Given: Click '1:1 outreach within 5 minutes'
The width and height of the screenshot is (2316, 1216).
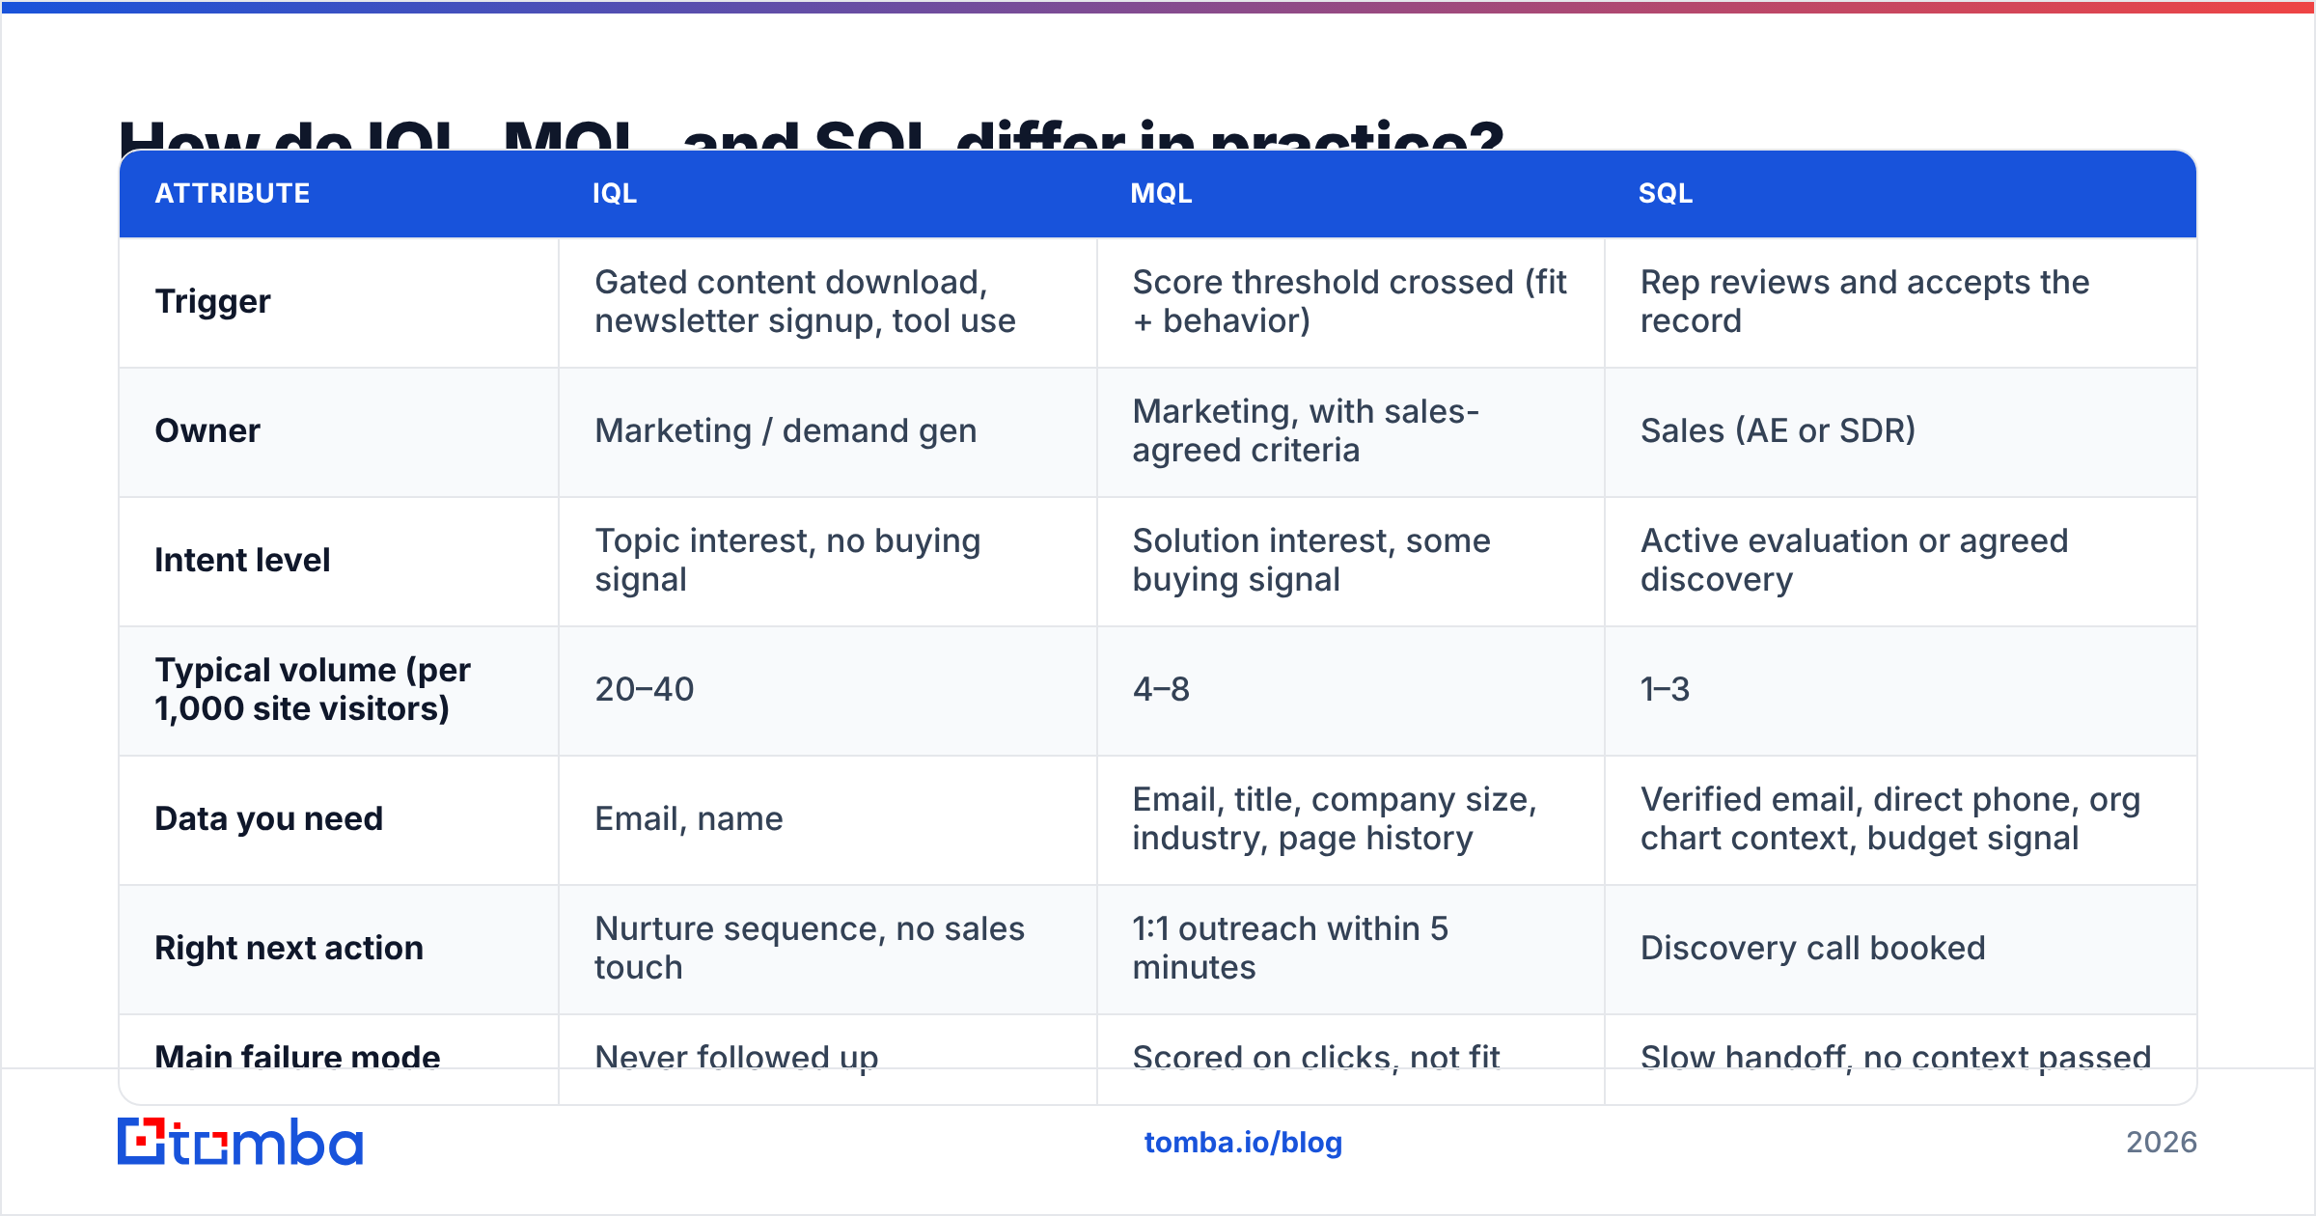Looking at the screenshot, I should (x=1290, y=948).
